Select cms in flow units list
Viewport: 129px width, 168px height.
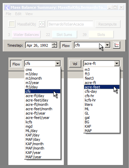click(43, 70)
